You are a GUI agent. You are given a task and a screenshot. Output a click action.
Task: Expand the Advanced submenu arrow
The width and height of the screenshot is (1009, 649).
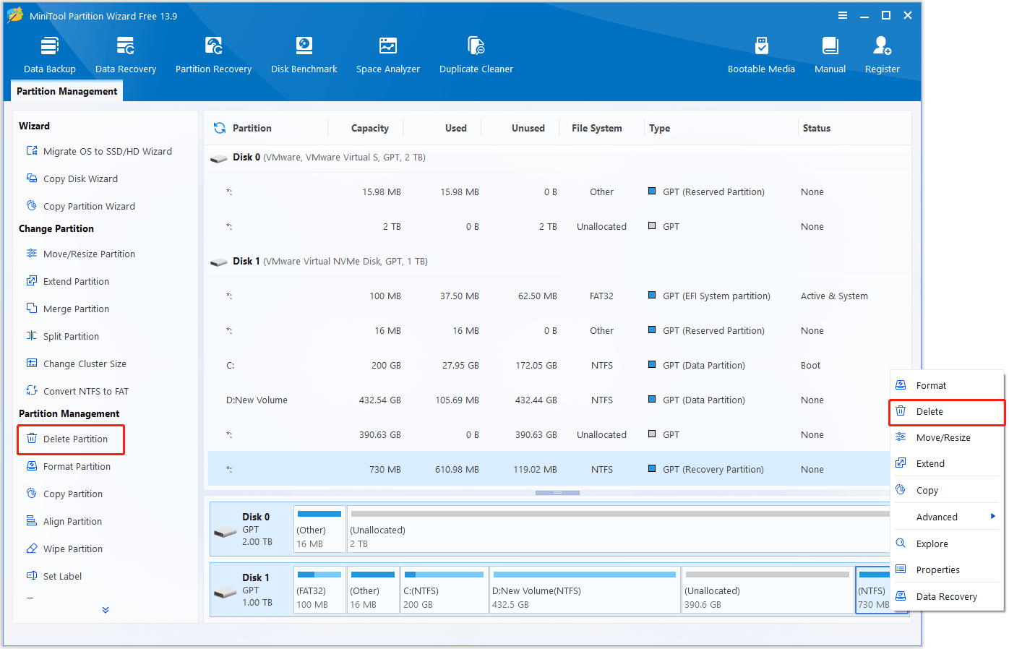[993, 516]
